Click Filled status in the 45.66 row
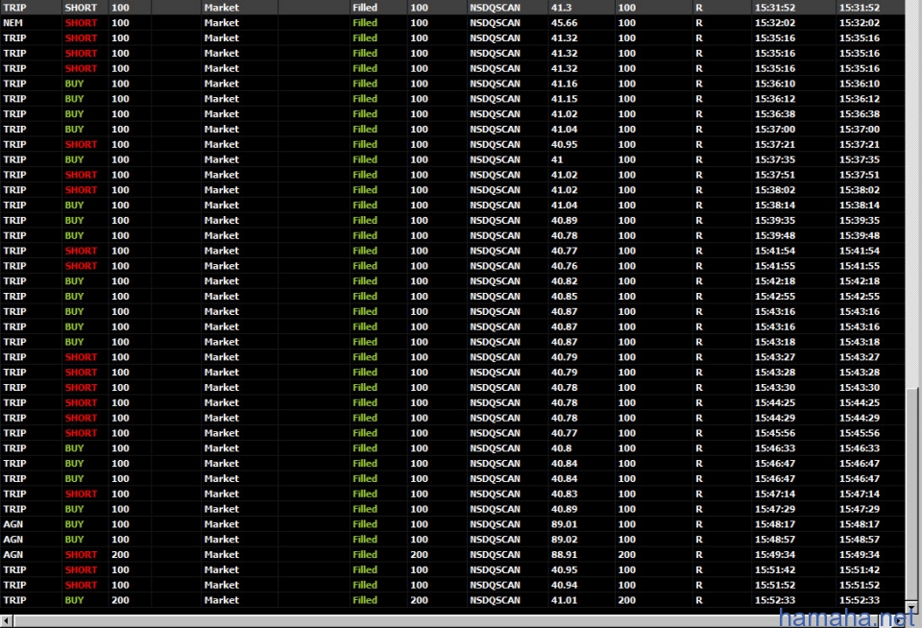This screenshot has height=628, width=922. 365,23
